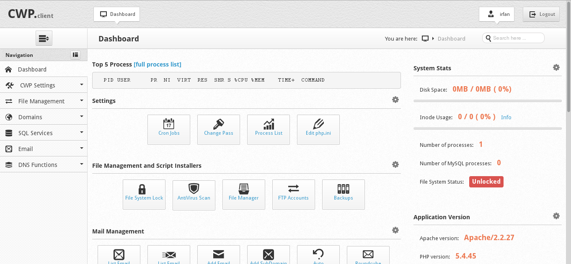
Task: Open the full process list link
Action: pos(158,64)
